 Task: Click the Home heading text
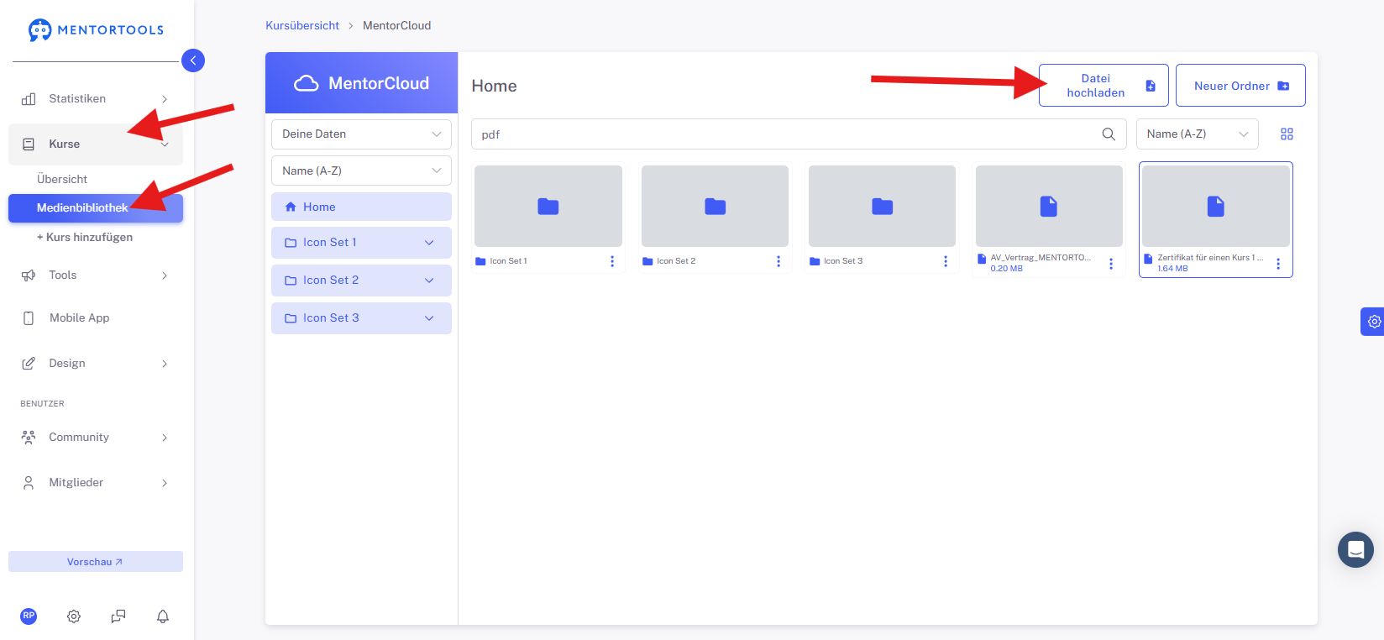(x=494, y=86)
